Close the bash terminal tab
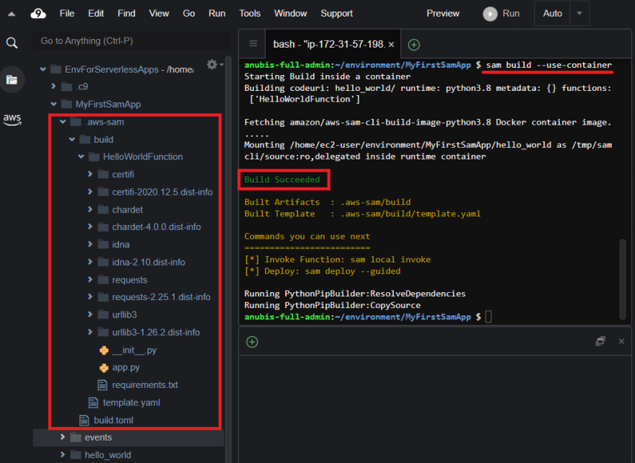Image resolution: width=635 pixels, height=463 pixels. (x=391, y=45)
